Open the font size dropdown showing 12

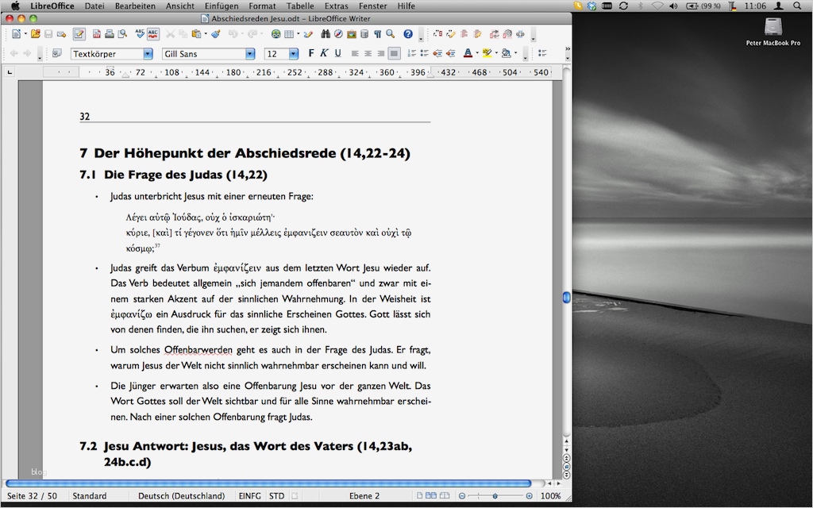(x=293, y=54)
